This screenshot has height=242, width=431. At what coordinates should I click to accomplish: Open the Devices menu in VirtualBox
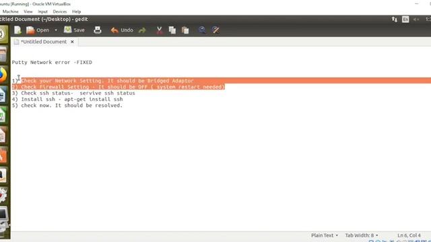pyautogui.click(x=60, y=11)
